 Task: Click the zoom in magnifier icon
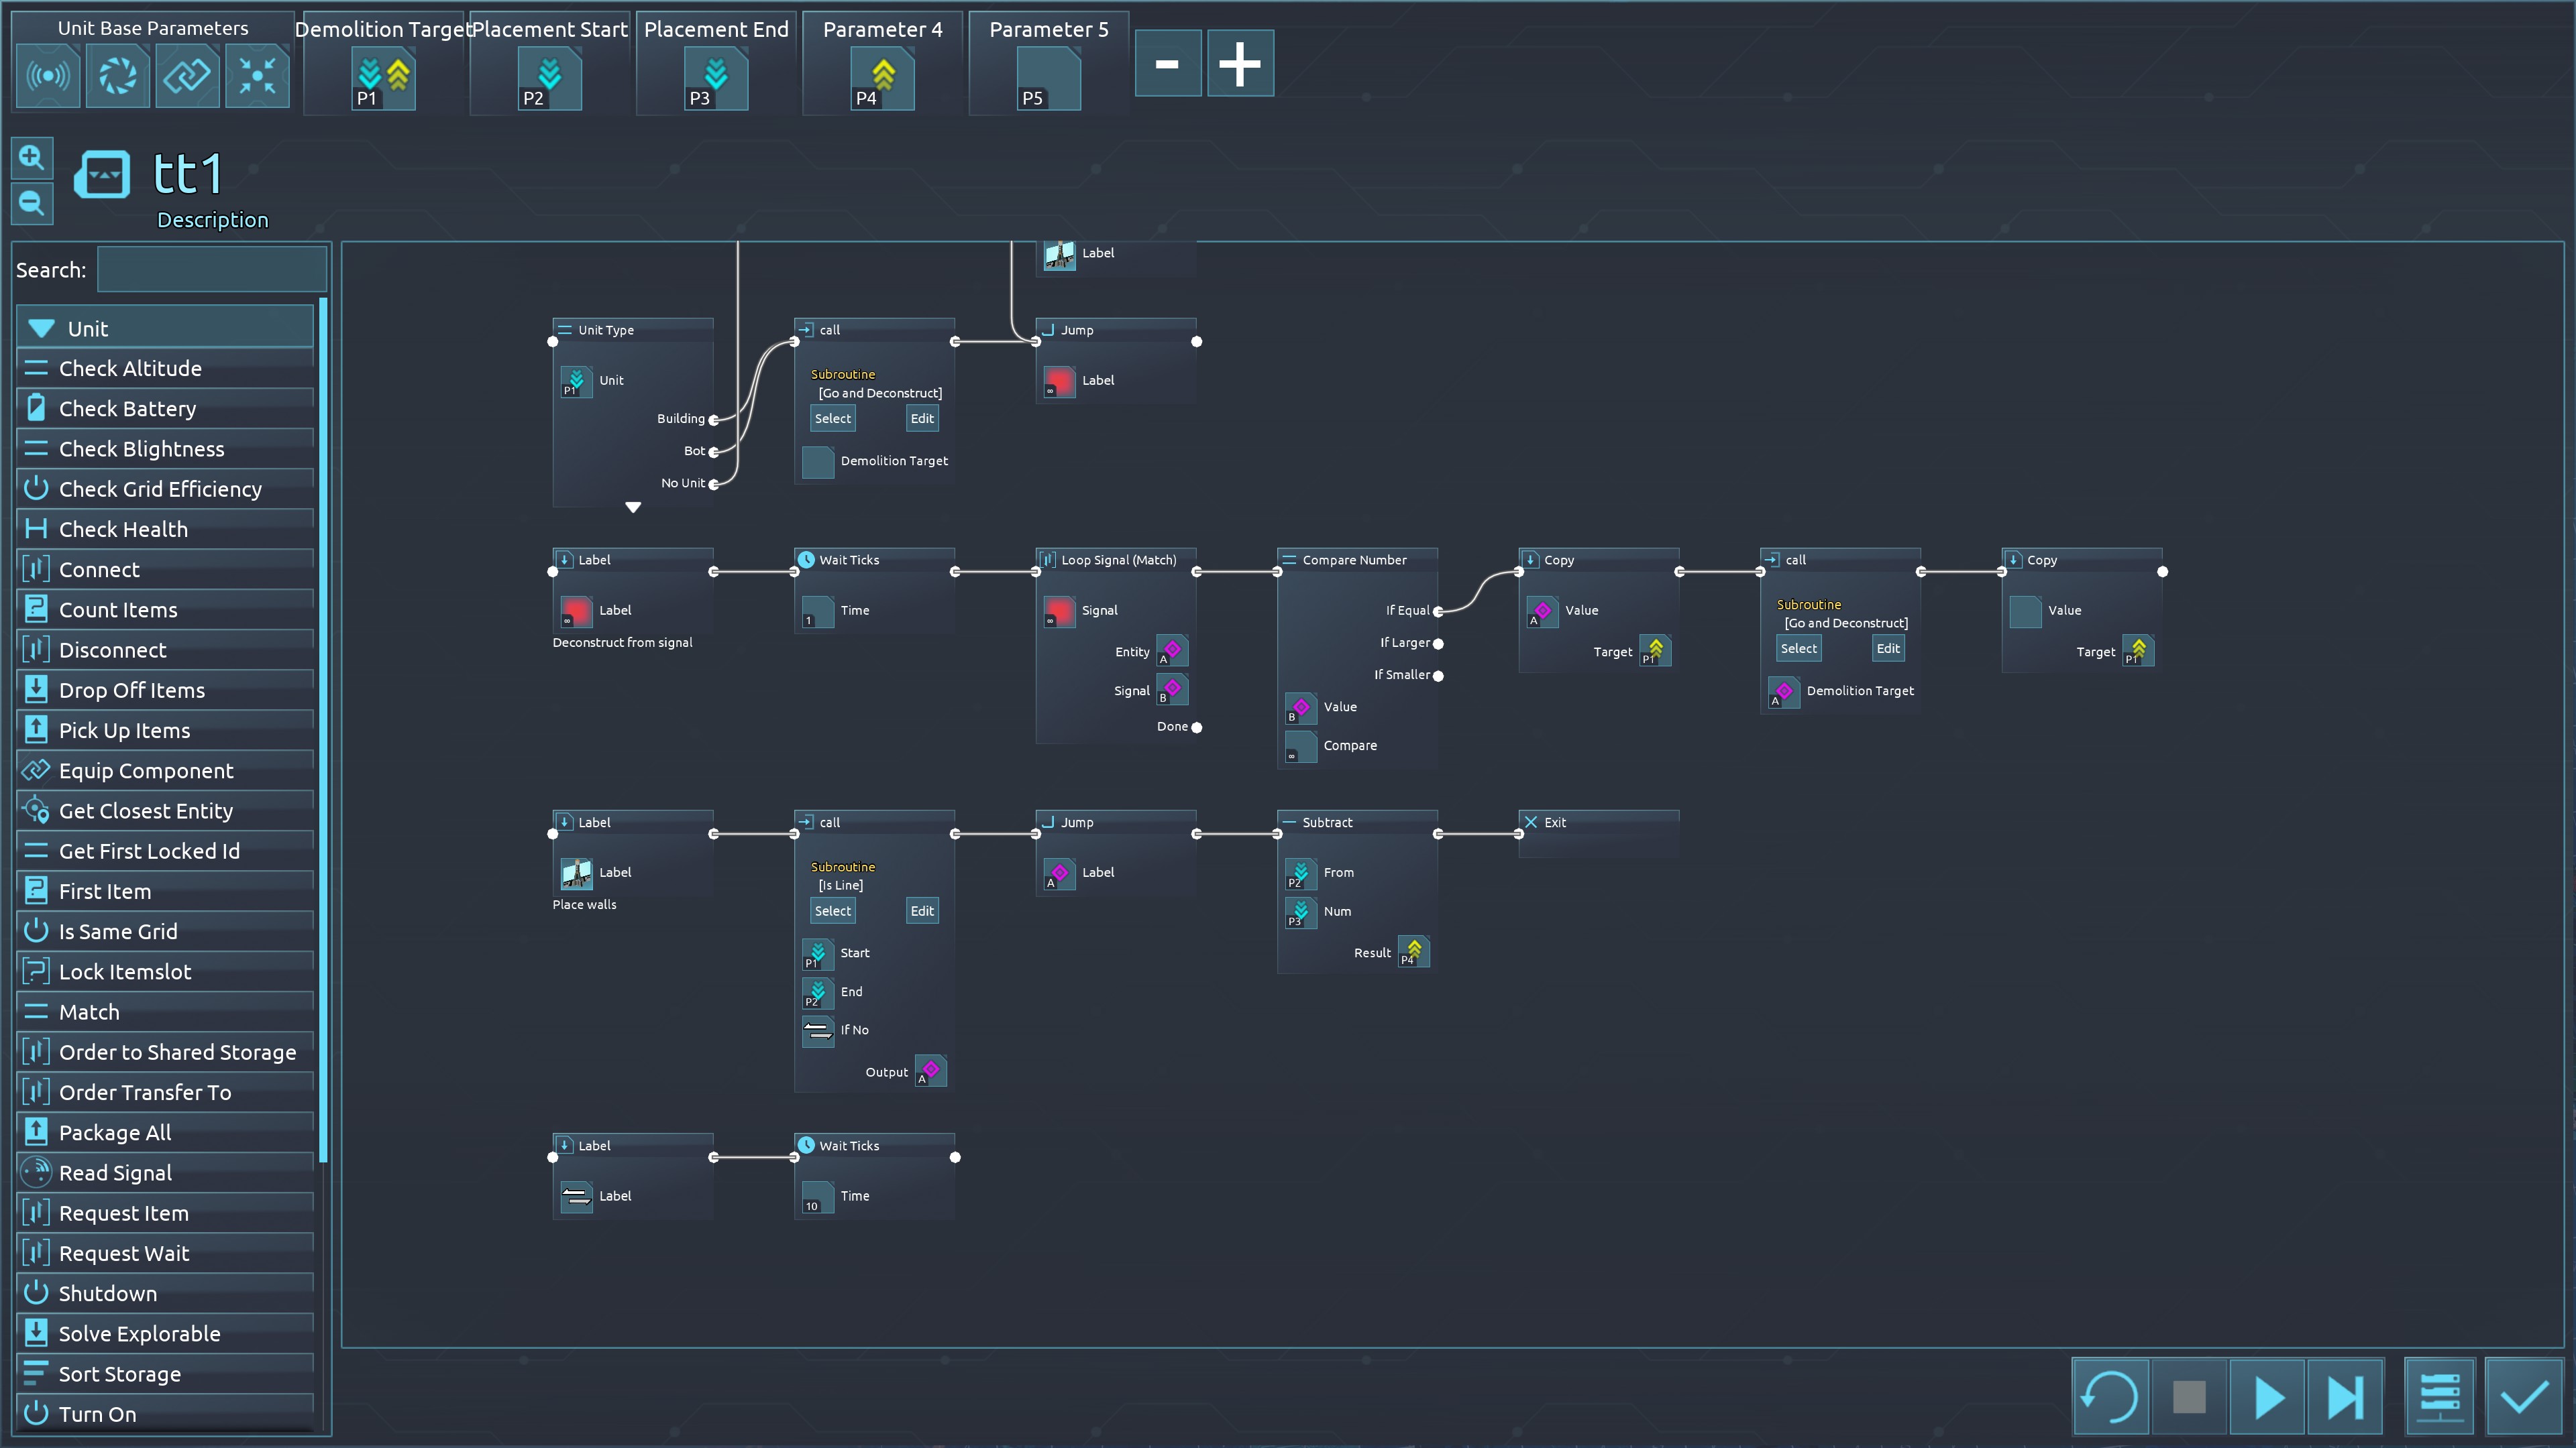pos(32,158)
